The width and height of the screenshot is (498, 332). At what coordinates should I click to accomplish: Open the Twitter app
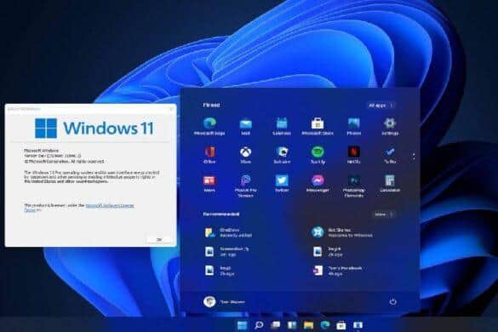(282, 184)
